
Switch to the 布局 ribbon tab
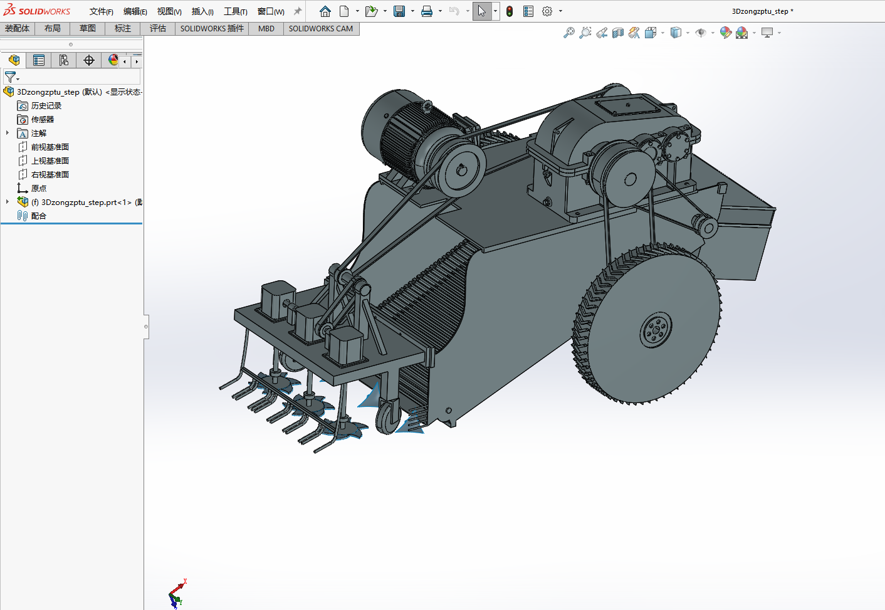(53, 28)
